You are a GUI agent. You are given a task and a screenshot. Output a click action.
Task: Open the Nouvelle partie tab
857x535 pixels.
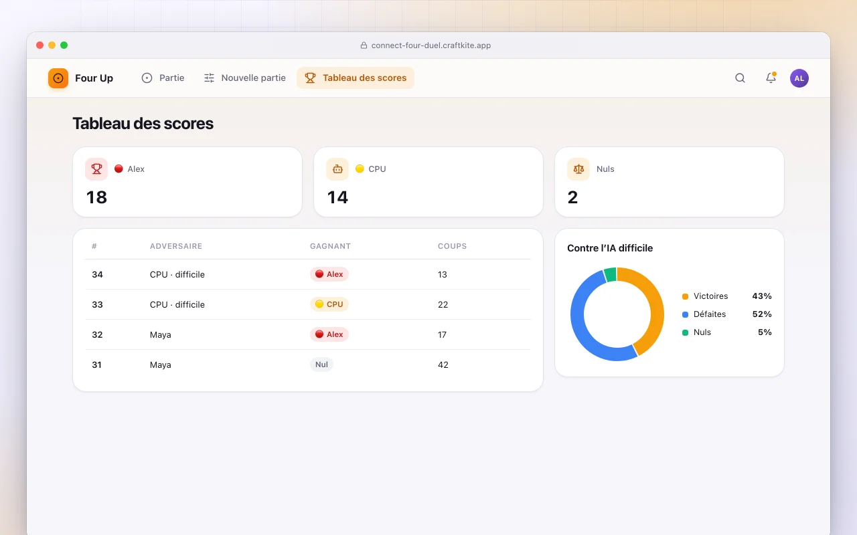(244, 78)
